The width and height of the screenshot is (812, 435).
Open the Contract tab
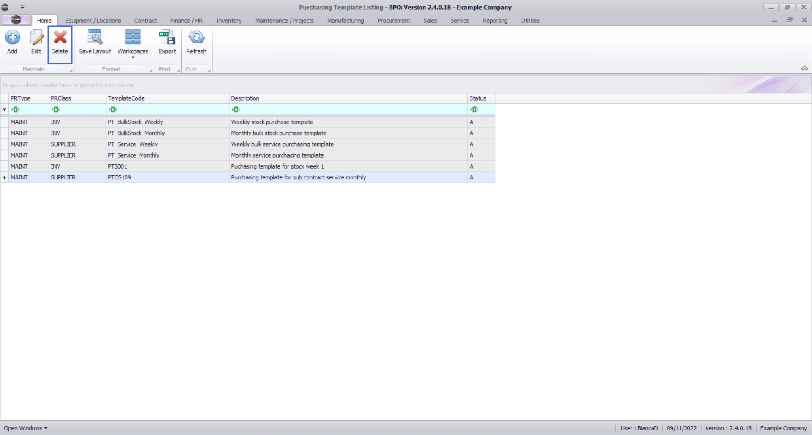point(145,20)
